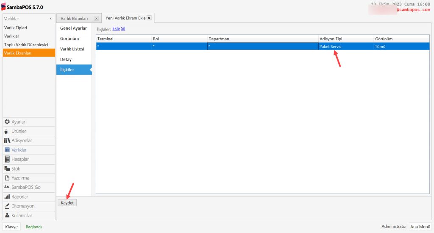Screen dimensions: 434x233
Task: Close the Varlık Ekranları tab
Action: pos(96,19)
